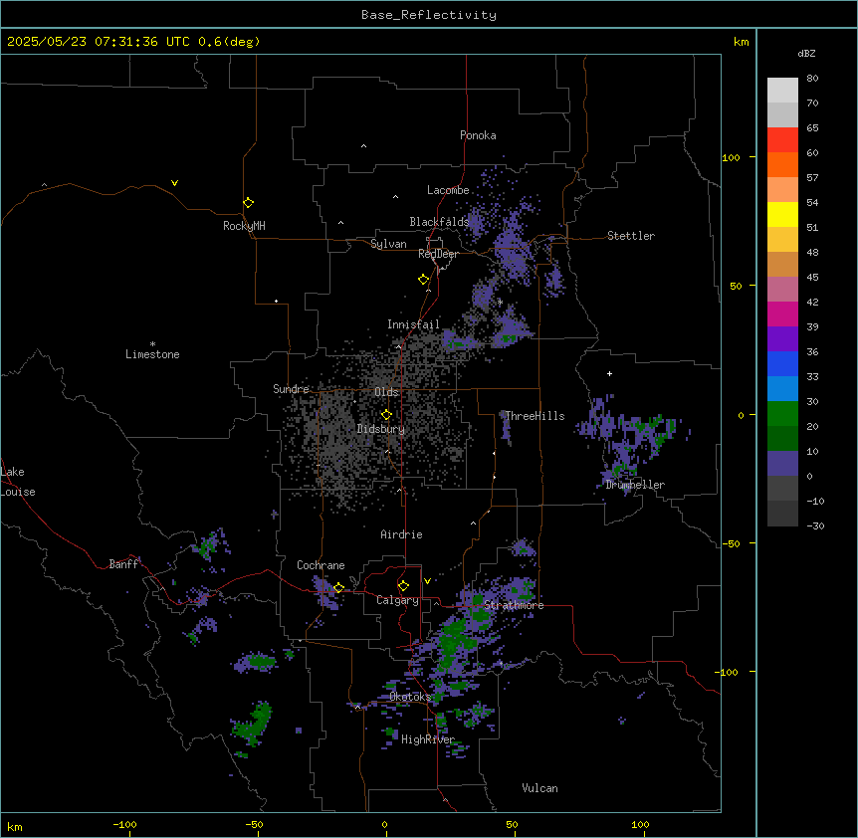
Task: Select the Lake Louise label
Action: [x=18, y=482]
